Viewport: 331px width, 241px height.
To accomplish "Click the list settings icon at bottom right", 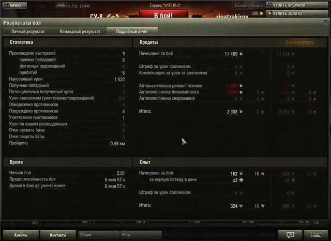I will click(316, 235).
